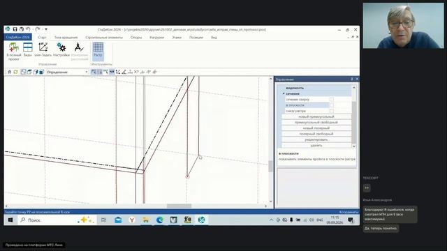Viewport: 447px width, 251px height.
Task: Open the Этажи ribbon tab
Action: (177, 37)
